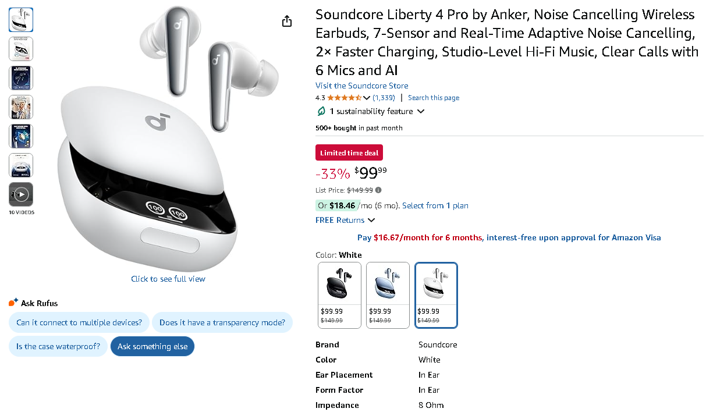Expand the sustainability feature dropdown

421,111
